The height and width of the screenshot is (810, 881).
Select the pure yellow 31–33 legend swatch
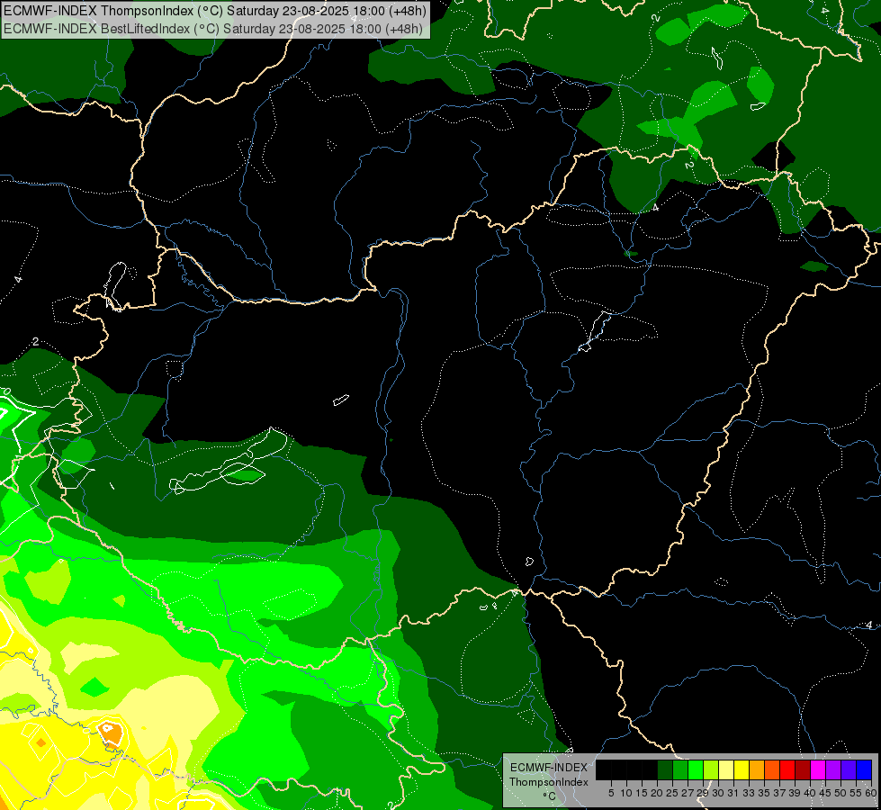pyautogui.click(x=742, y=769)
